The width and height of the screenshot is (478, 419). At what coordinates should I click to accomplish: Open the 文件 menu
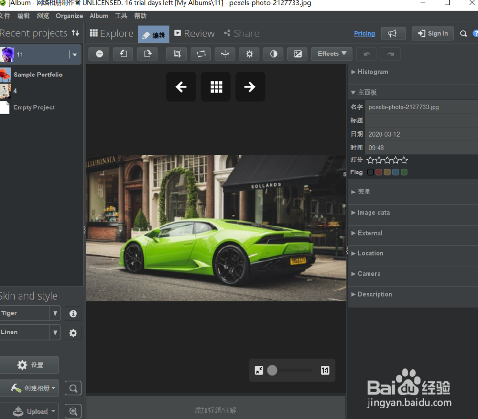[5, 16]
